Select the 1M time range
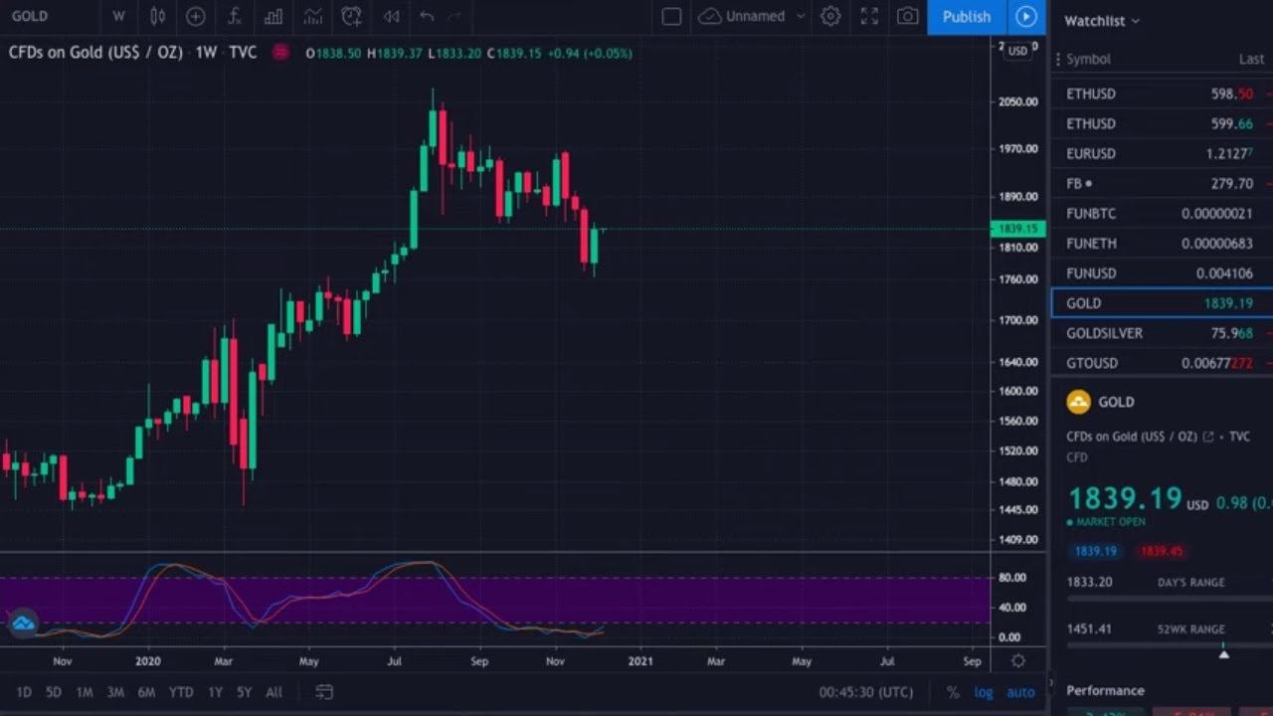 85,692
